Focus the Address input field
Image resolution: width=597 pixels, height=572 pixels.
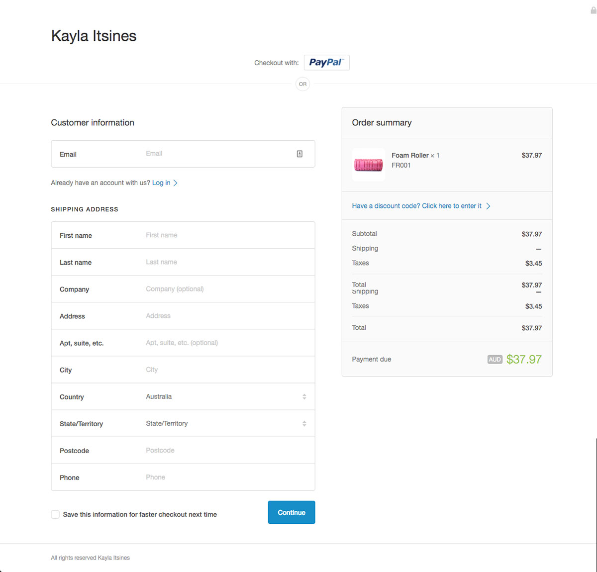[183, 316]
